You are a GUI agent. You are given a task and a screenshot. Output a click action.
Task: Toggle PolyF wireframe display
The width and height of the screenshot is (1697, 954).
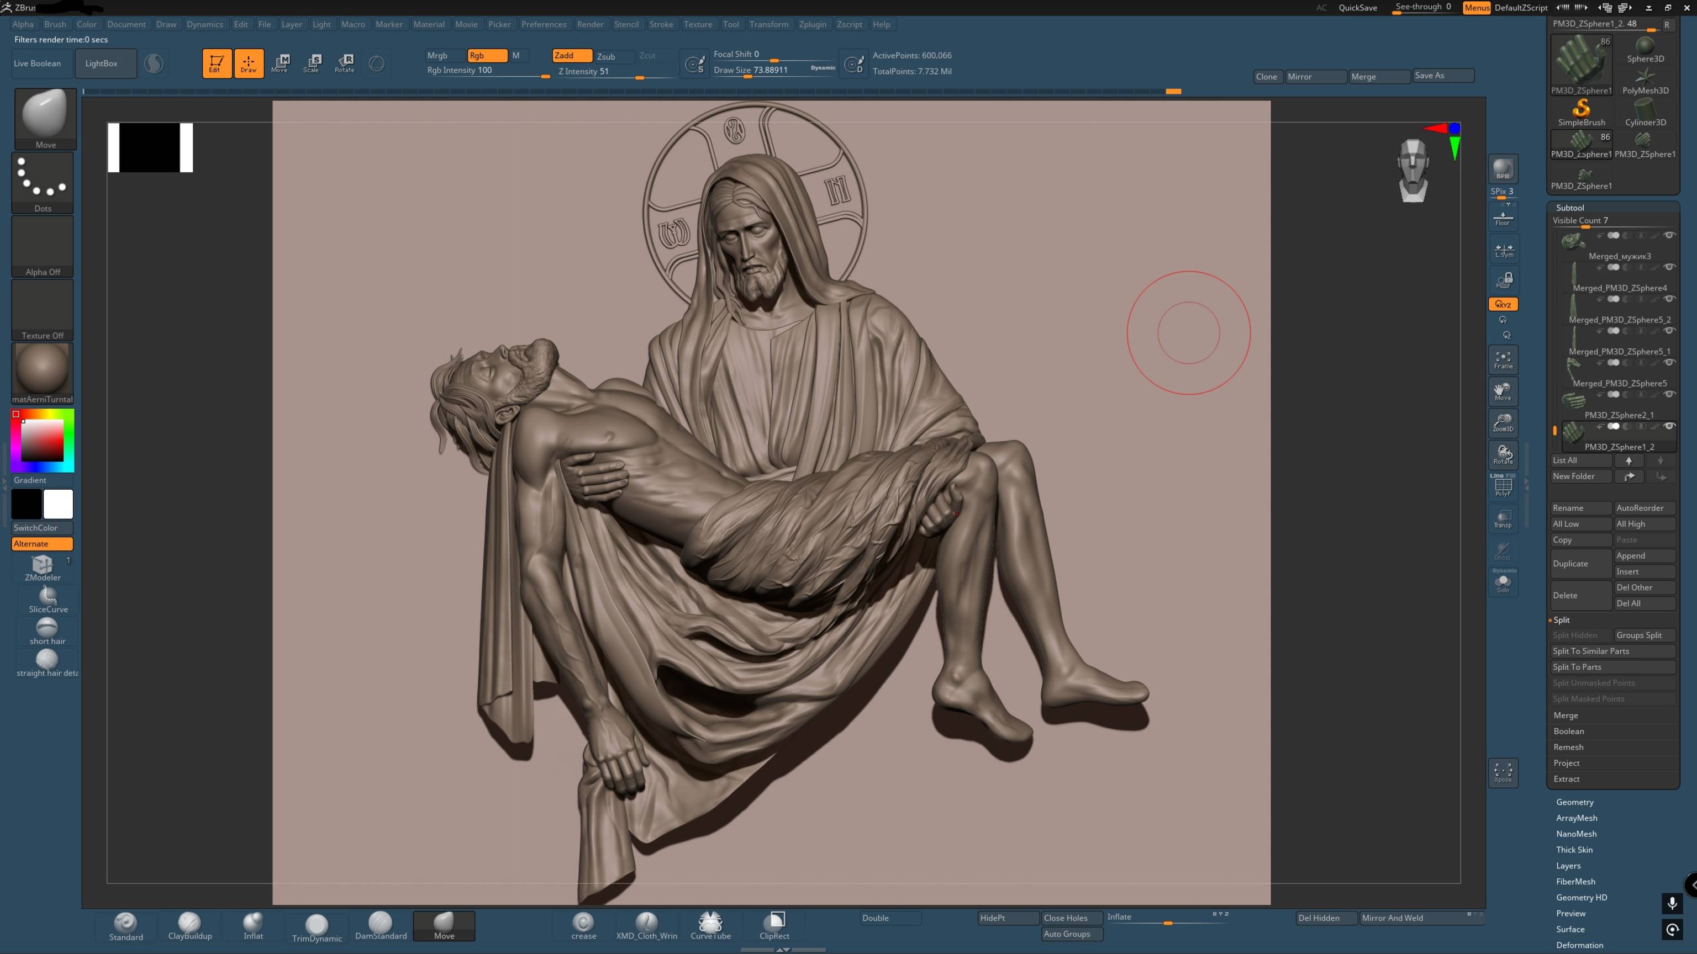point(1503,486)
